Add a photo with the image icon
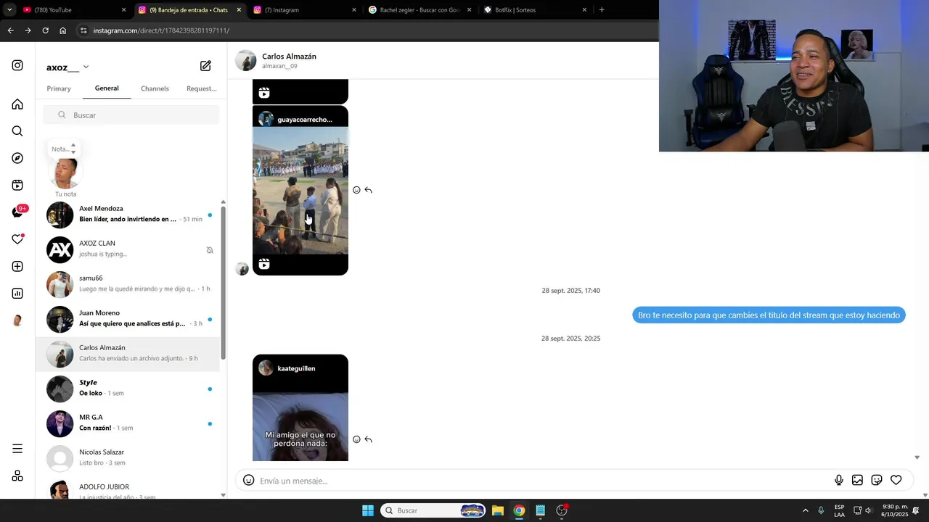The image size is (929, 522). coord(857,480)
